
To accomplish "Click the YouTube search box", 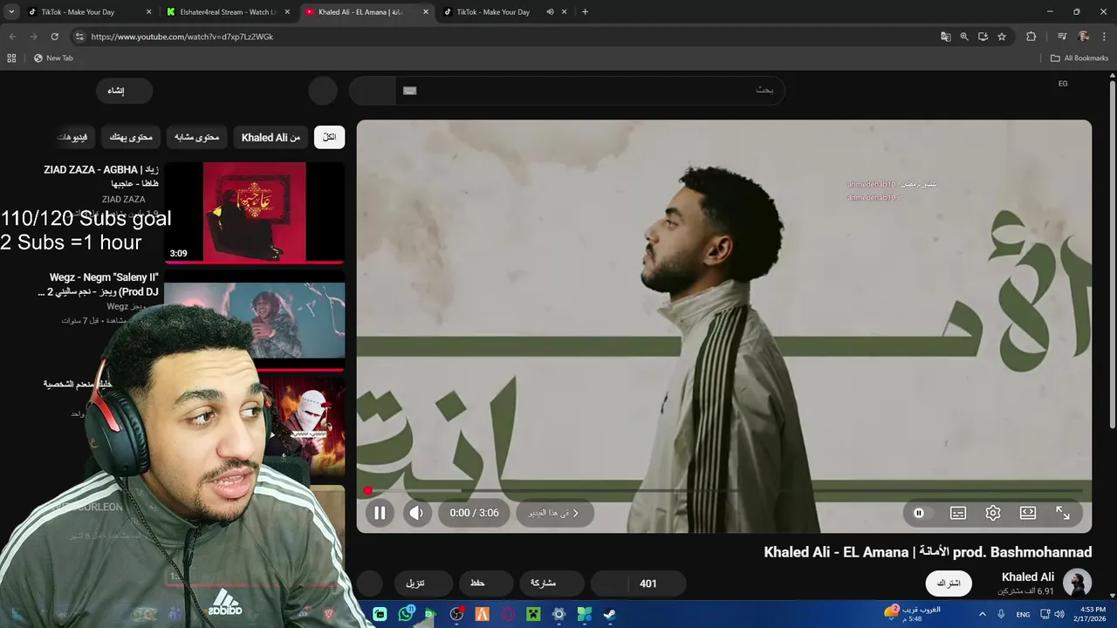I will tap(590, 90).
